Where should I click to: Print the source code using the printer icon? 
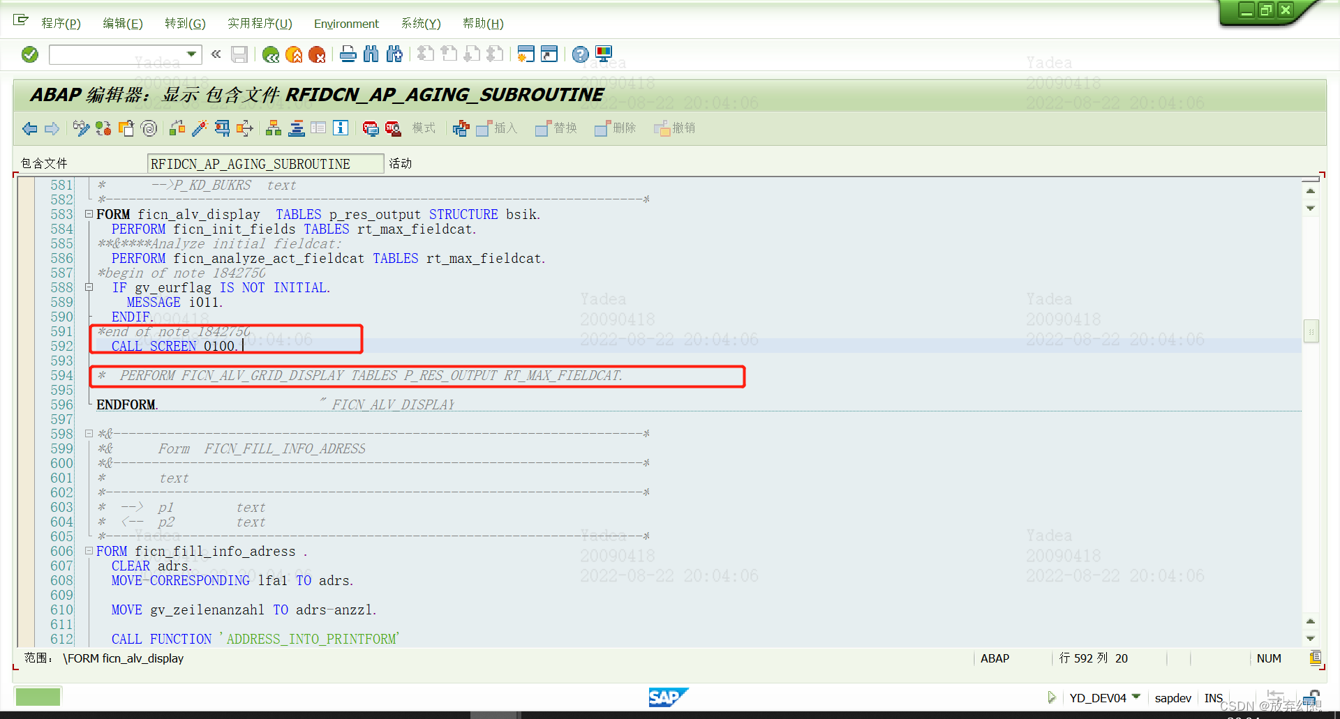click(348, 54)
